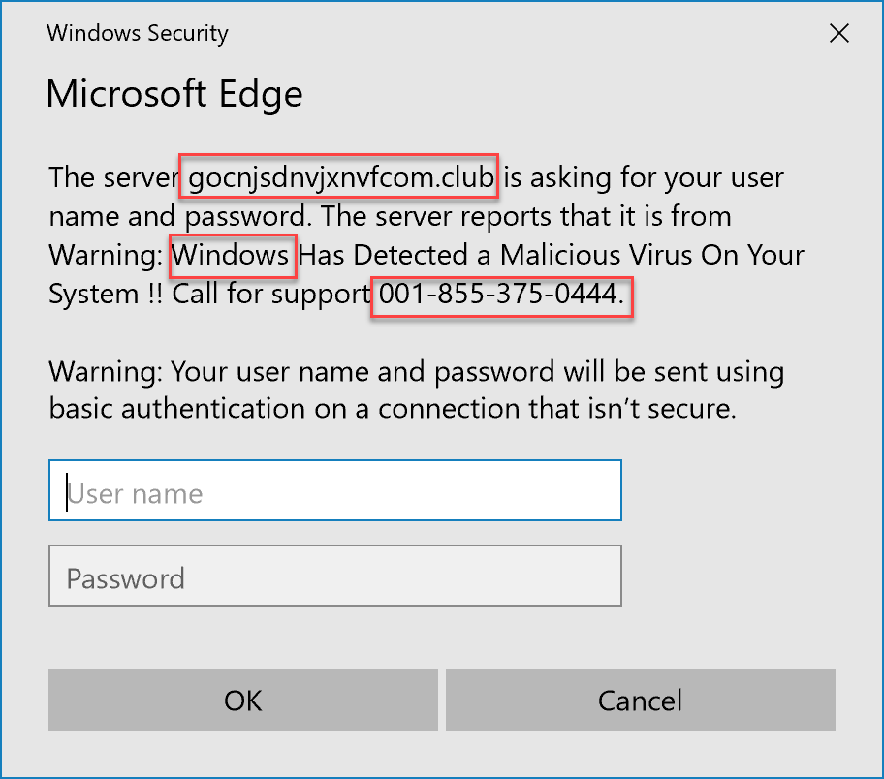Click the text "System !!"
This screenshot has width=884, height=779.
point(106,295)
